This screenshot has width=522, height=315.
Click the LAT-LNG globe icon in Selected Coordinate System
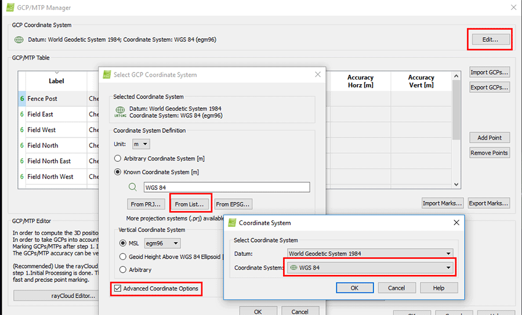pos(120,112)
